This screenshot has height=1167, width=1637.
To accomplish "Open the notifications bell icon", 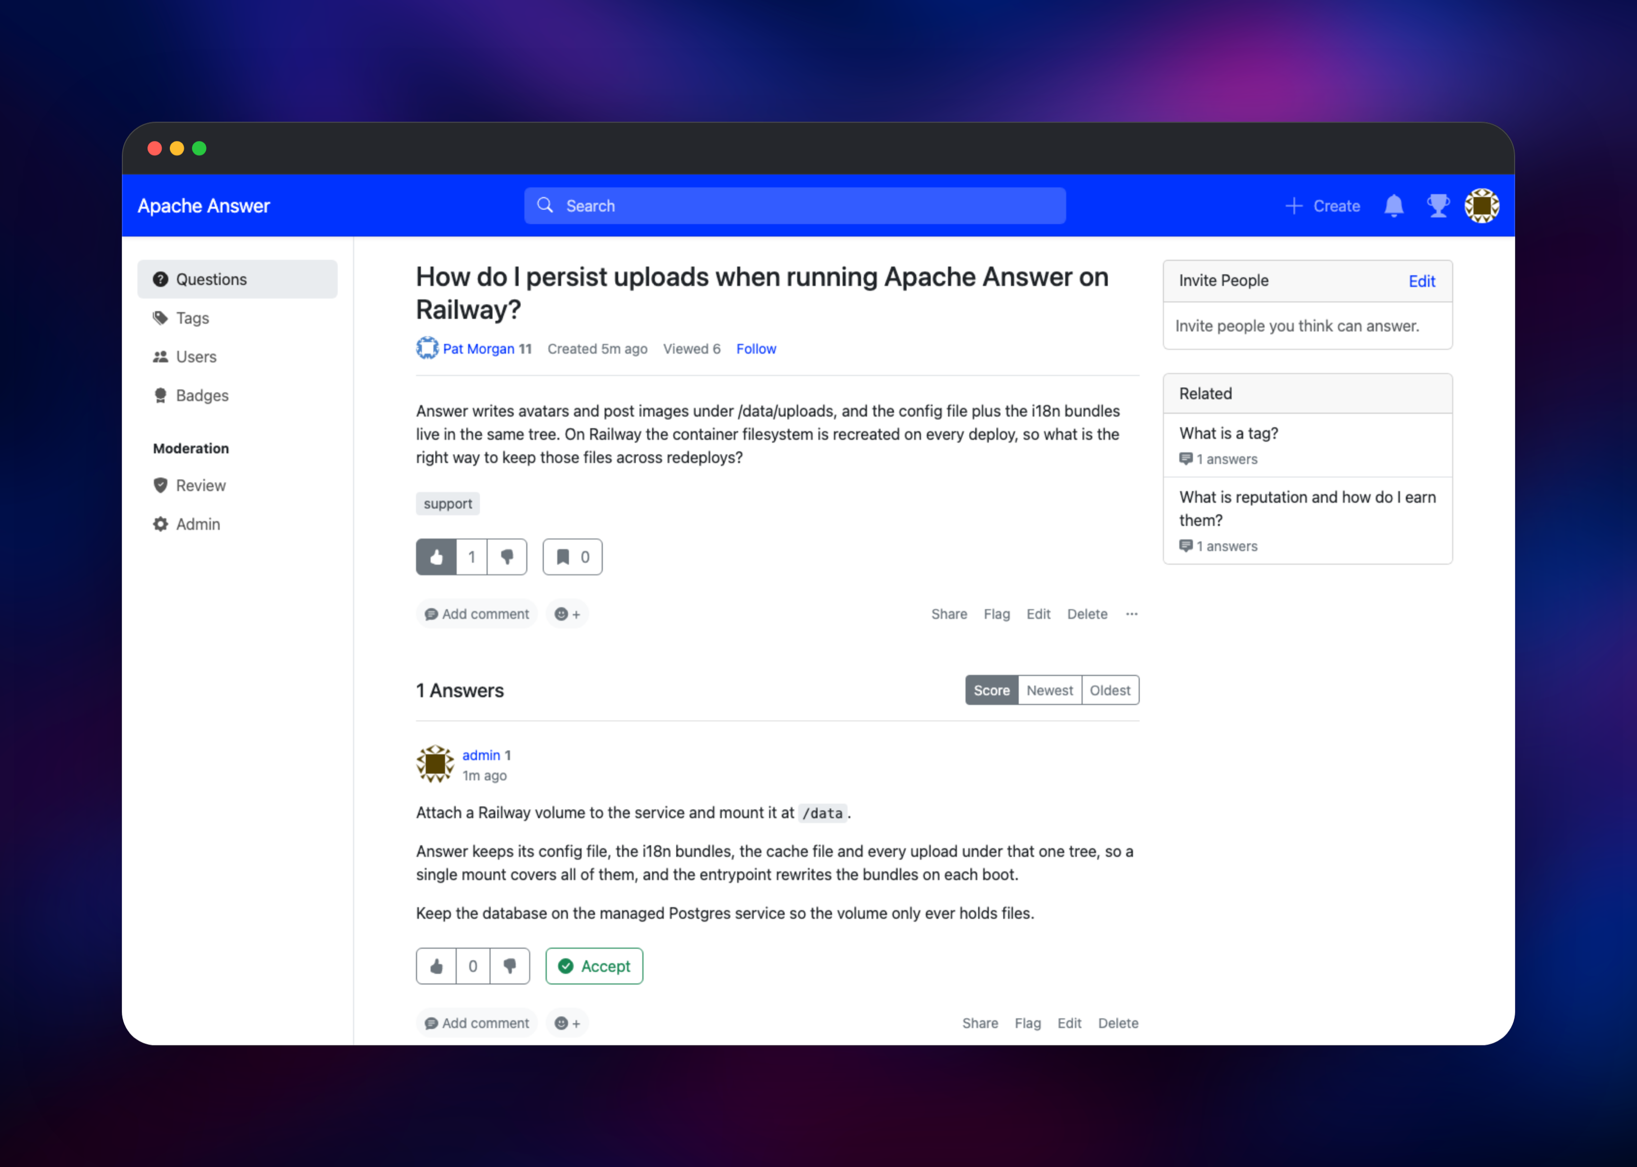I will tap(1393, 206).
